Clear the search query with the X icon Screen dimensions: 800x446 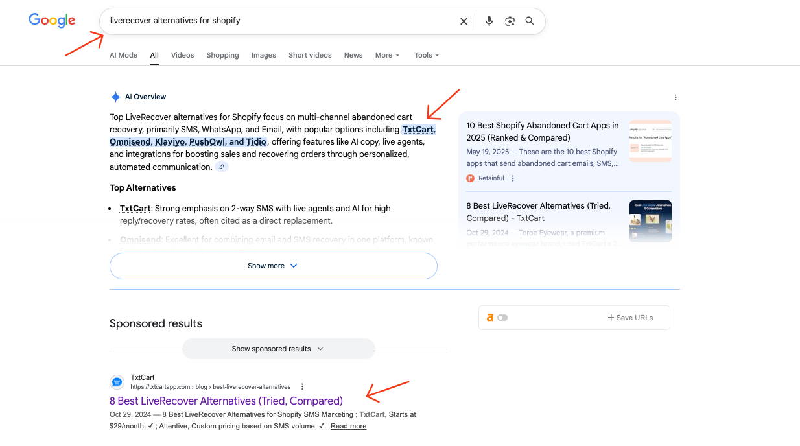(x=464, y=21)
